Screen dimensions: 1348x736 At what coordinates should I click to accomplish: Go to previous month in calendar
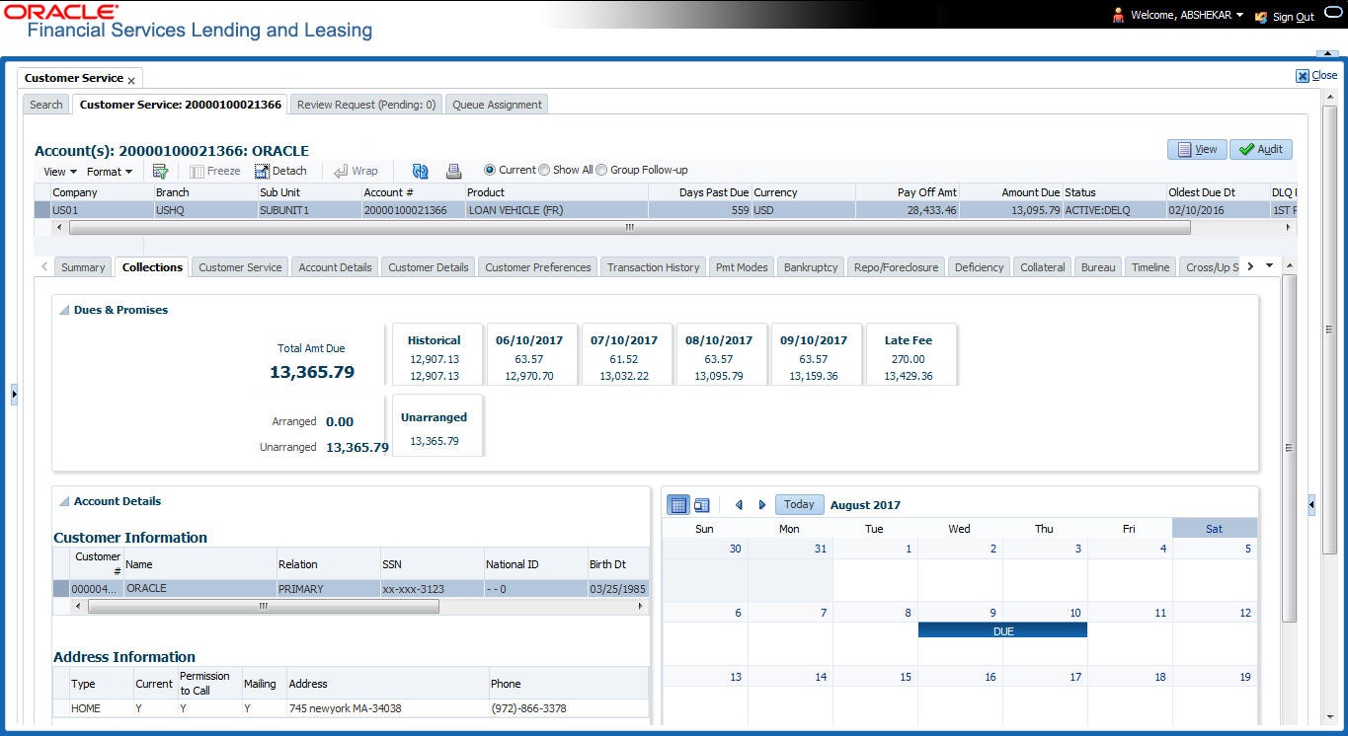point(739,505)
